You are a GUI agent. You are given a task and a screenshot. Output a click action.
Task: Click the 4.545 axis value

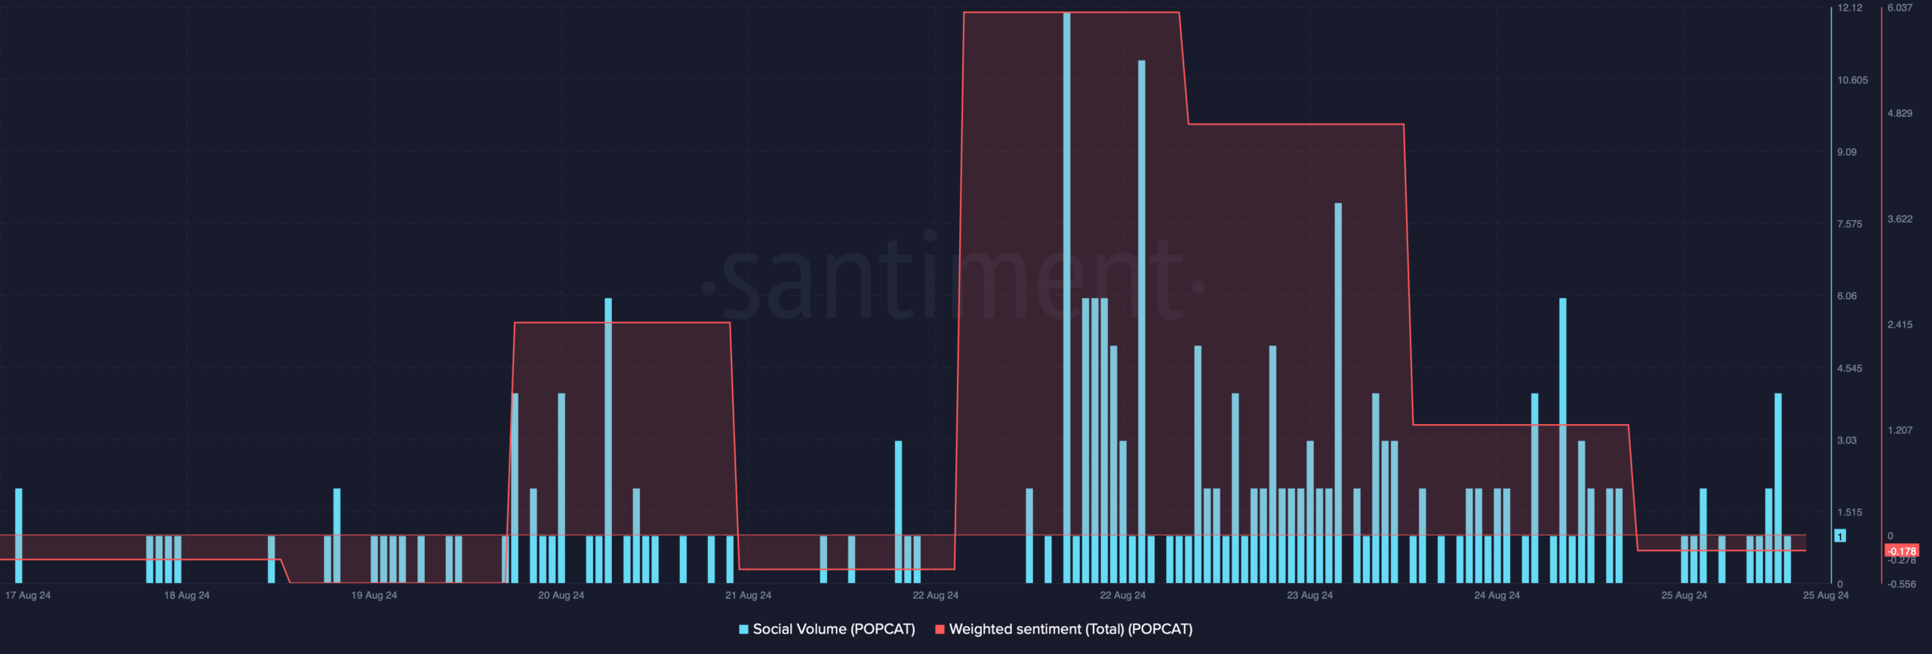1850,368
